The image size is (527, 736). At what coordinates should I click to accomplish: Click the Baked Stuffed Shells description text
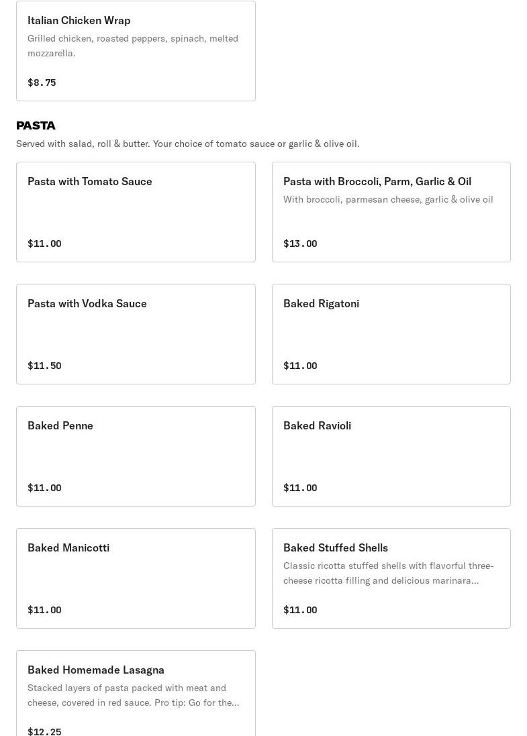388,573
